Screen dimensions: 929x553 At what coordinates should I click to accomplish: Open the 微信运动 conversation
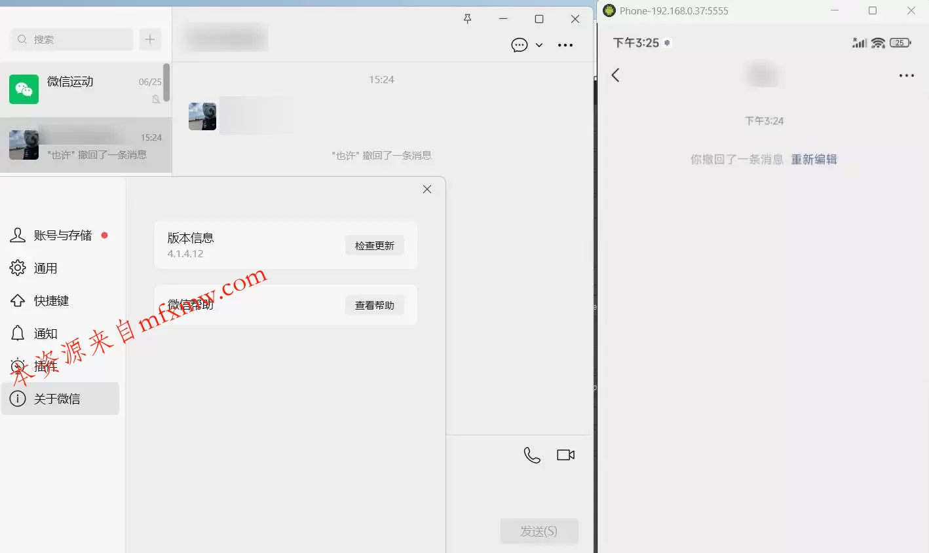point(85,90)
